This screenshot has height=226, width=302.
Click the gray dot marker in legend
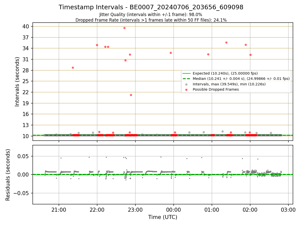pyautogui.click(x=186, y=84)
